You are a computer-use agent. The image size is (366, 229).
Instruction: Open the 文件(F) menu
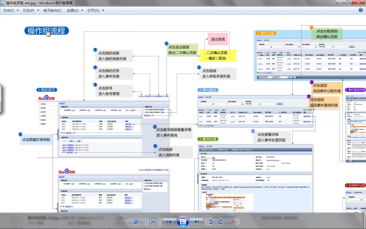(x=11, y=10)
